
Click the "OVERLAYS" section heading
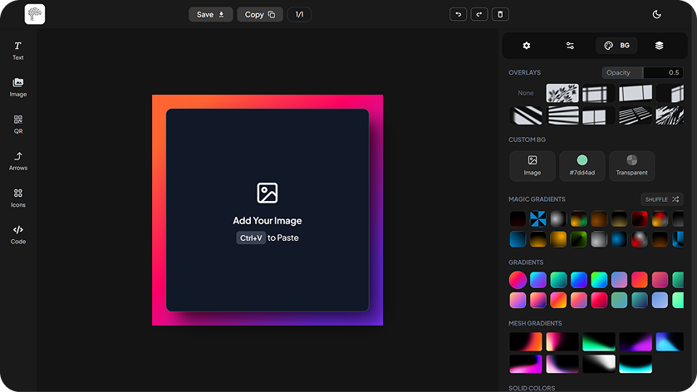[x=524, y=72]
